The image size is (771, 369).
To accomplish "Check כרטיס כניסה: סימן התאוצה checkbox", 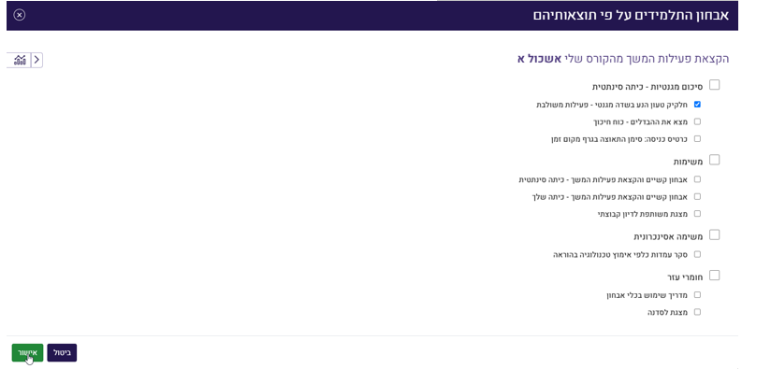I will 697,139.
